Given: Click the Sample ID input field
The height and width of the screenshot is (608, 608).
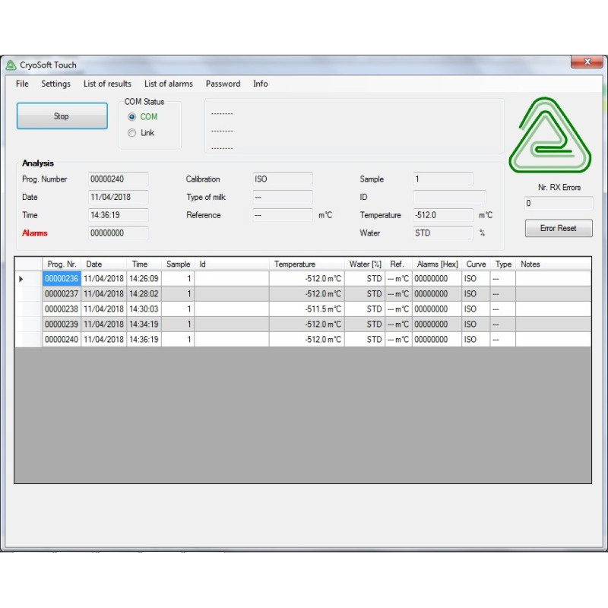Looking at the screenshot, I should 448,198.
